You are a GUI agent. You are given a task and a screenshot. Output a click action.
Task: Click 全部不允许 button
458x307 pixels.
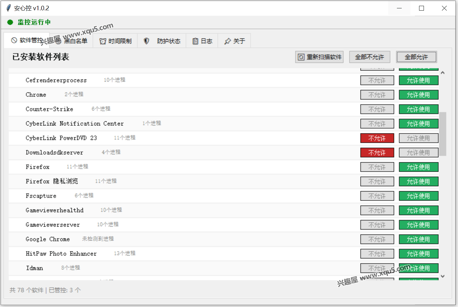tap(370, 57)
